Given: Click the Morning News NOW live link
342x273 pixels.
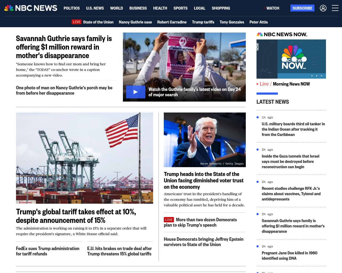Looking at the screenshot, I should [x=291, y=84].
